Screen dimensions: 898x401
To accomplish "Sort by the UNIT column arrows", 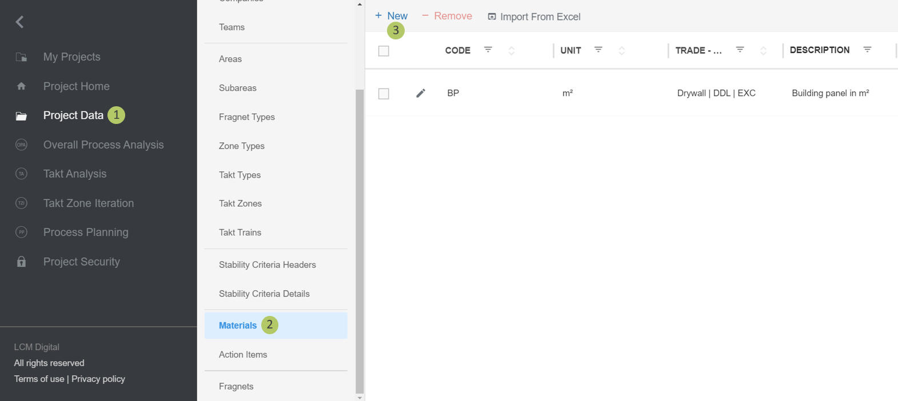I will [x=621, y=51].
